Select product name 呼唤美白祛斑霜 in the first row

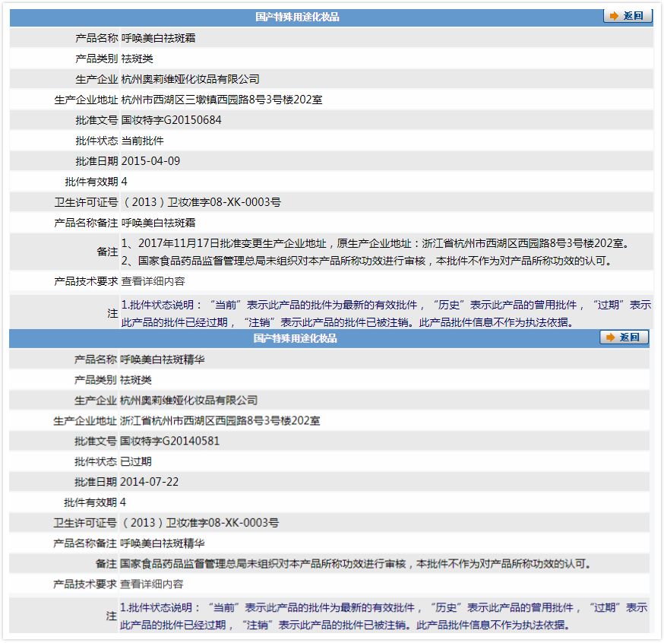[x=158, y=38]
